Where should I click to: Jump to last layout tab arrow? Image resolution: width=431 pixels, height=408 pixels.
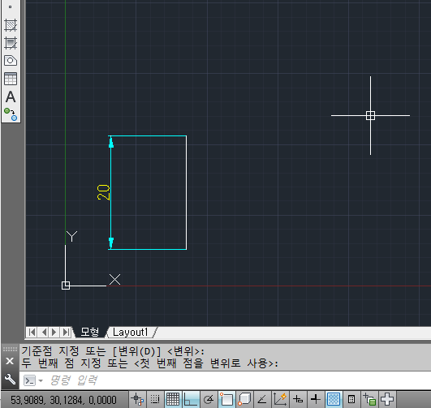66,333
